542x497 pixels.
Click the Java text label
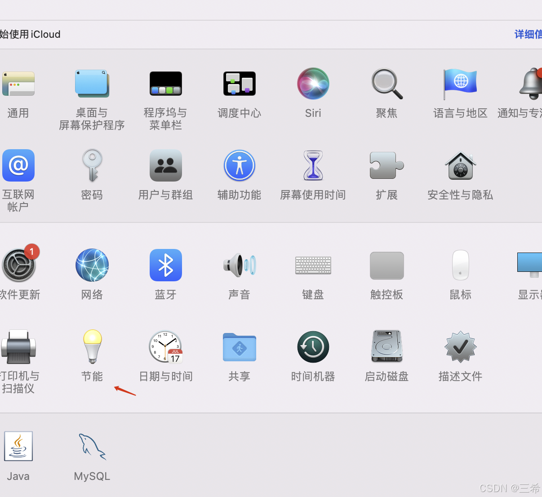click(18, 476)
